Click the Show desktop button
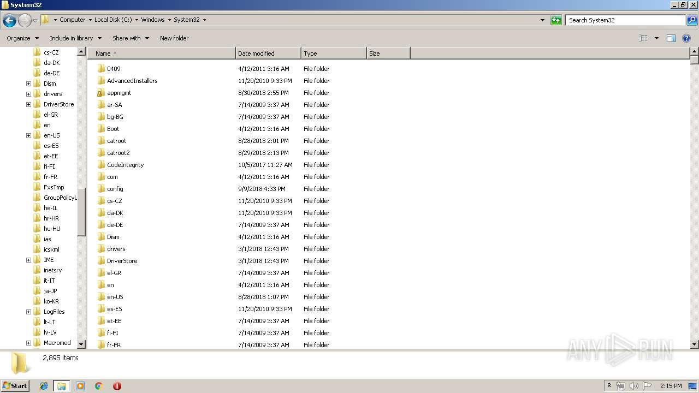 tap(694, 386)
